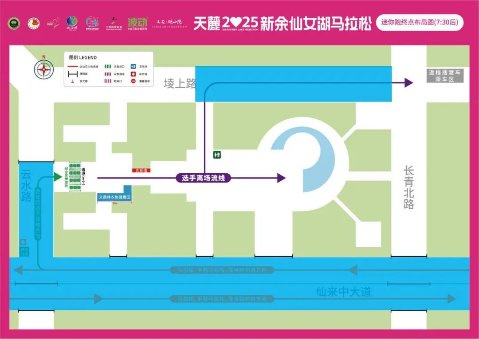Click the 迷你跑选手领物方向 vertical label

(x=38, y=214)
